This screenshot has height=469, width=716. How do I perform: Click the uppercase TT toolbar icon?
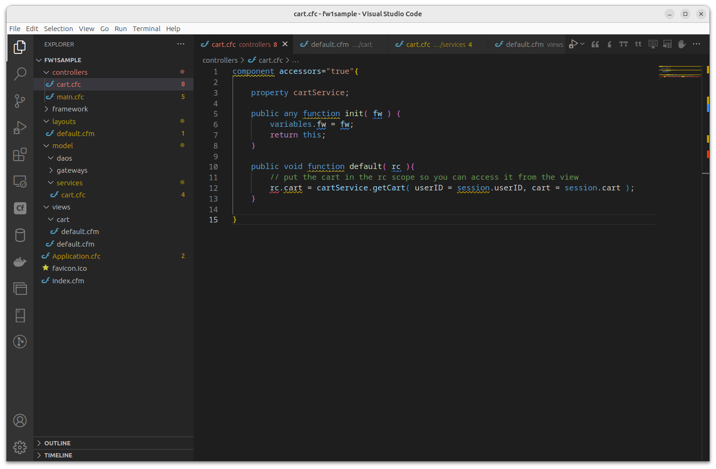point(624,44)
